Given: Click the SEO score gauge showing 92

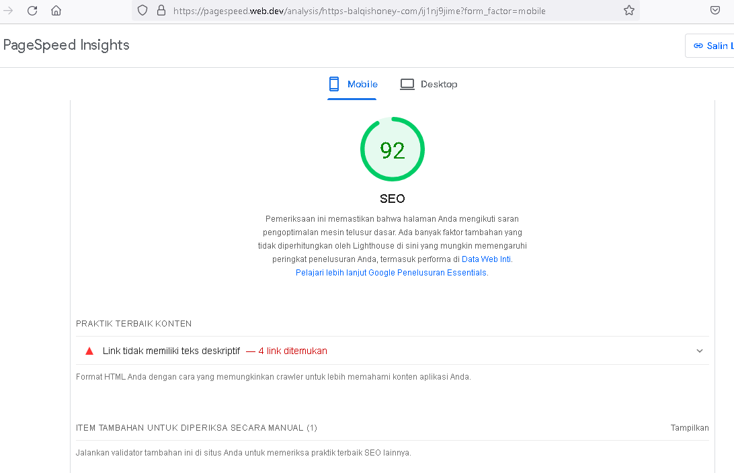Looking at the screenshot, I should click(393, 149).
